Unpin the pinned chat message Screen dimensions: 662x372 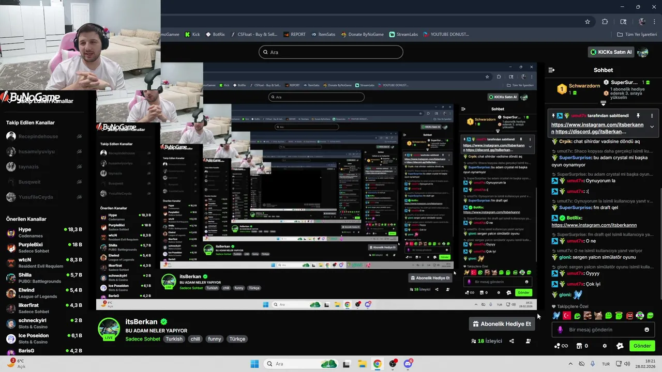(638, 116)
